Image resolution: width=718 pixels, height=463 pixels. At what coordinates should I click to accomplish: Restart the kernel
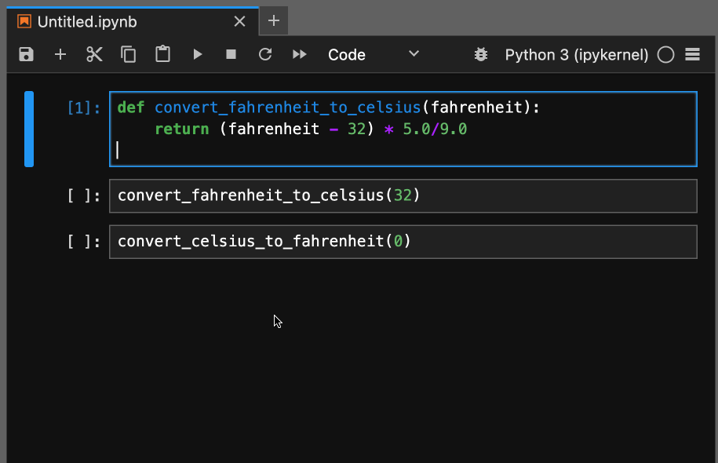click(x=265, y=54)
